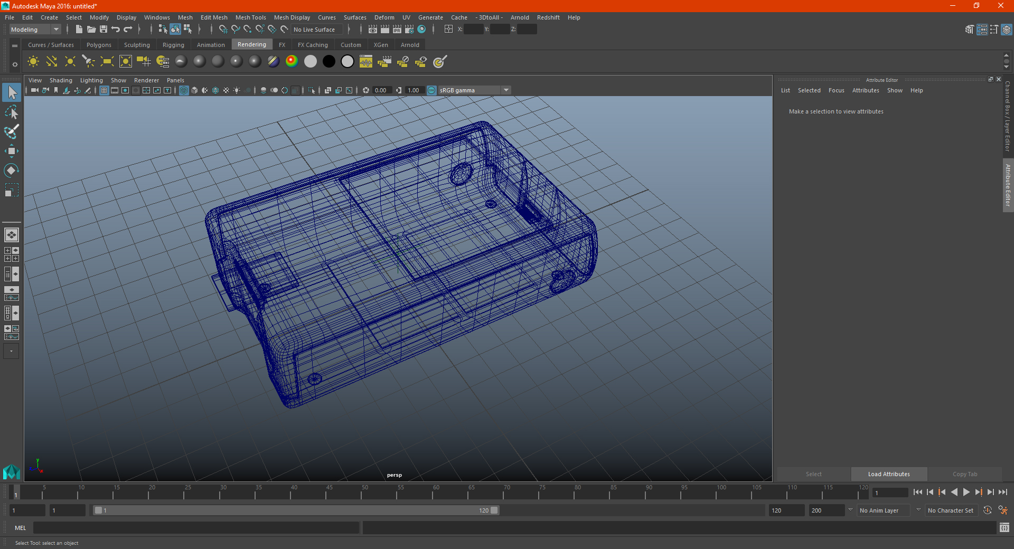Viewport: 1014px width, 549px height.
Task: Switch to the Animation shelf tab
Action: point(211,45)
